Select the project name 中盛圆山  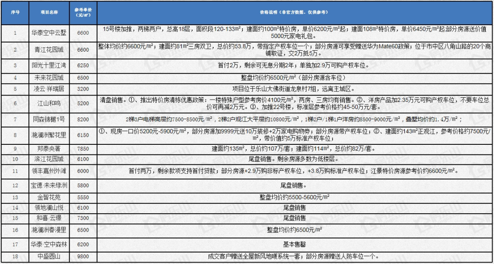(49, 256)
